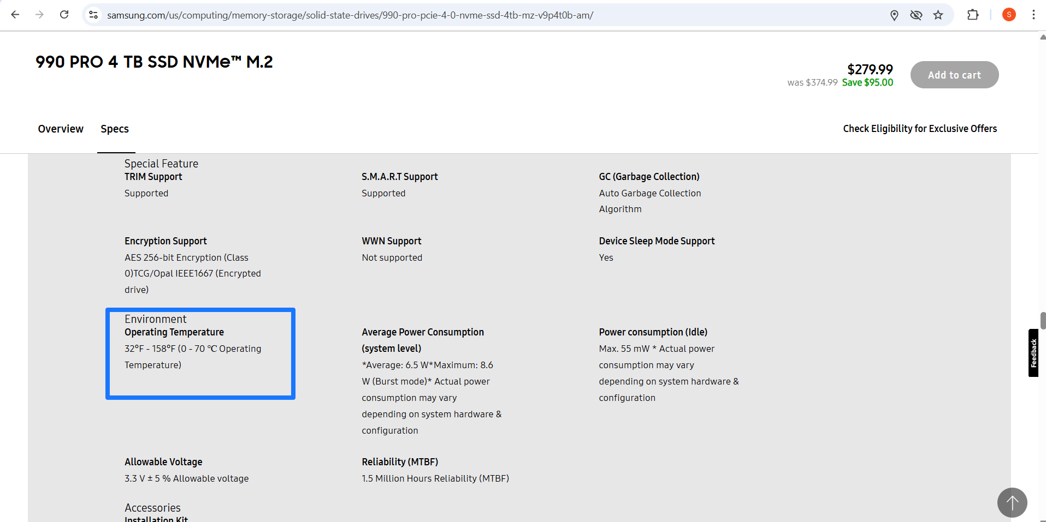Image resolution: width=1046 pixels, height=522 pixels.
Task: Check Eligibility for Exclusive Offers
Action: pos(920,129)
